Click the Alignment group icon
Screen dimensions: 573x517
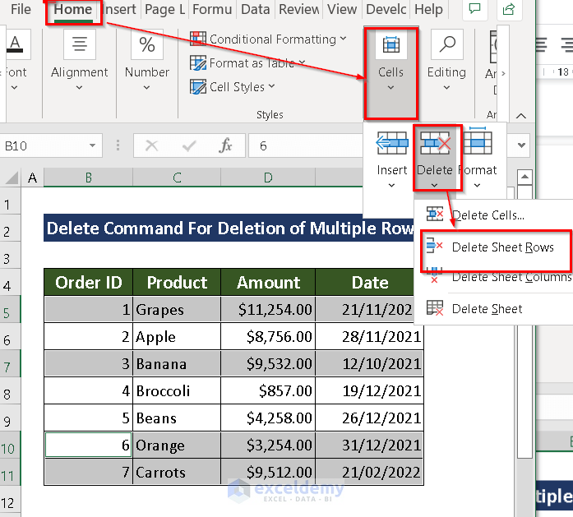pyautogui.click(x=80, y=45)
